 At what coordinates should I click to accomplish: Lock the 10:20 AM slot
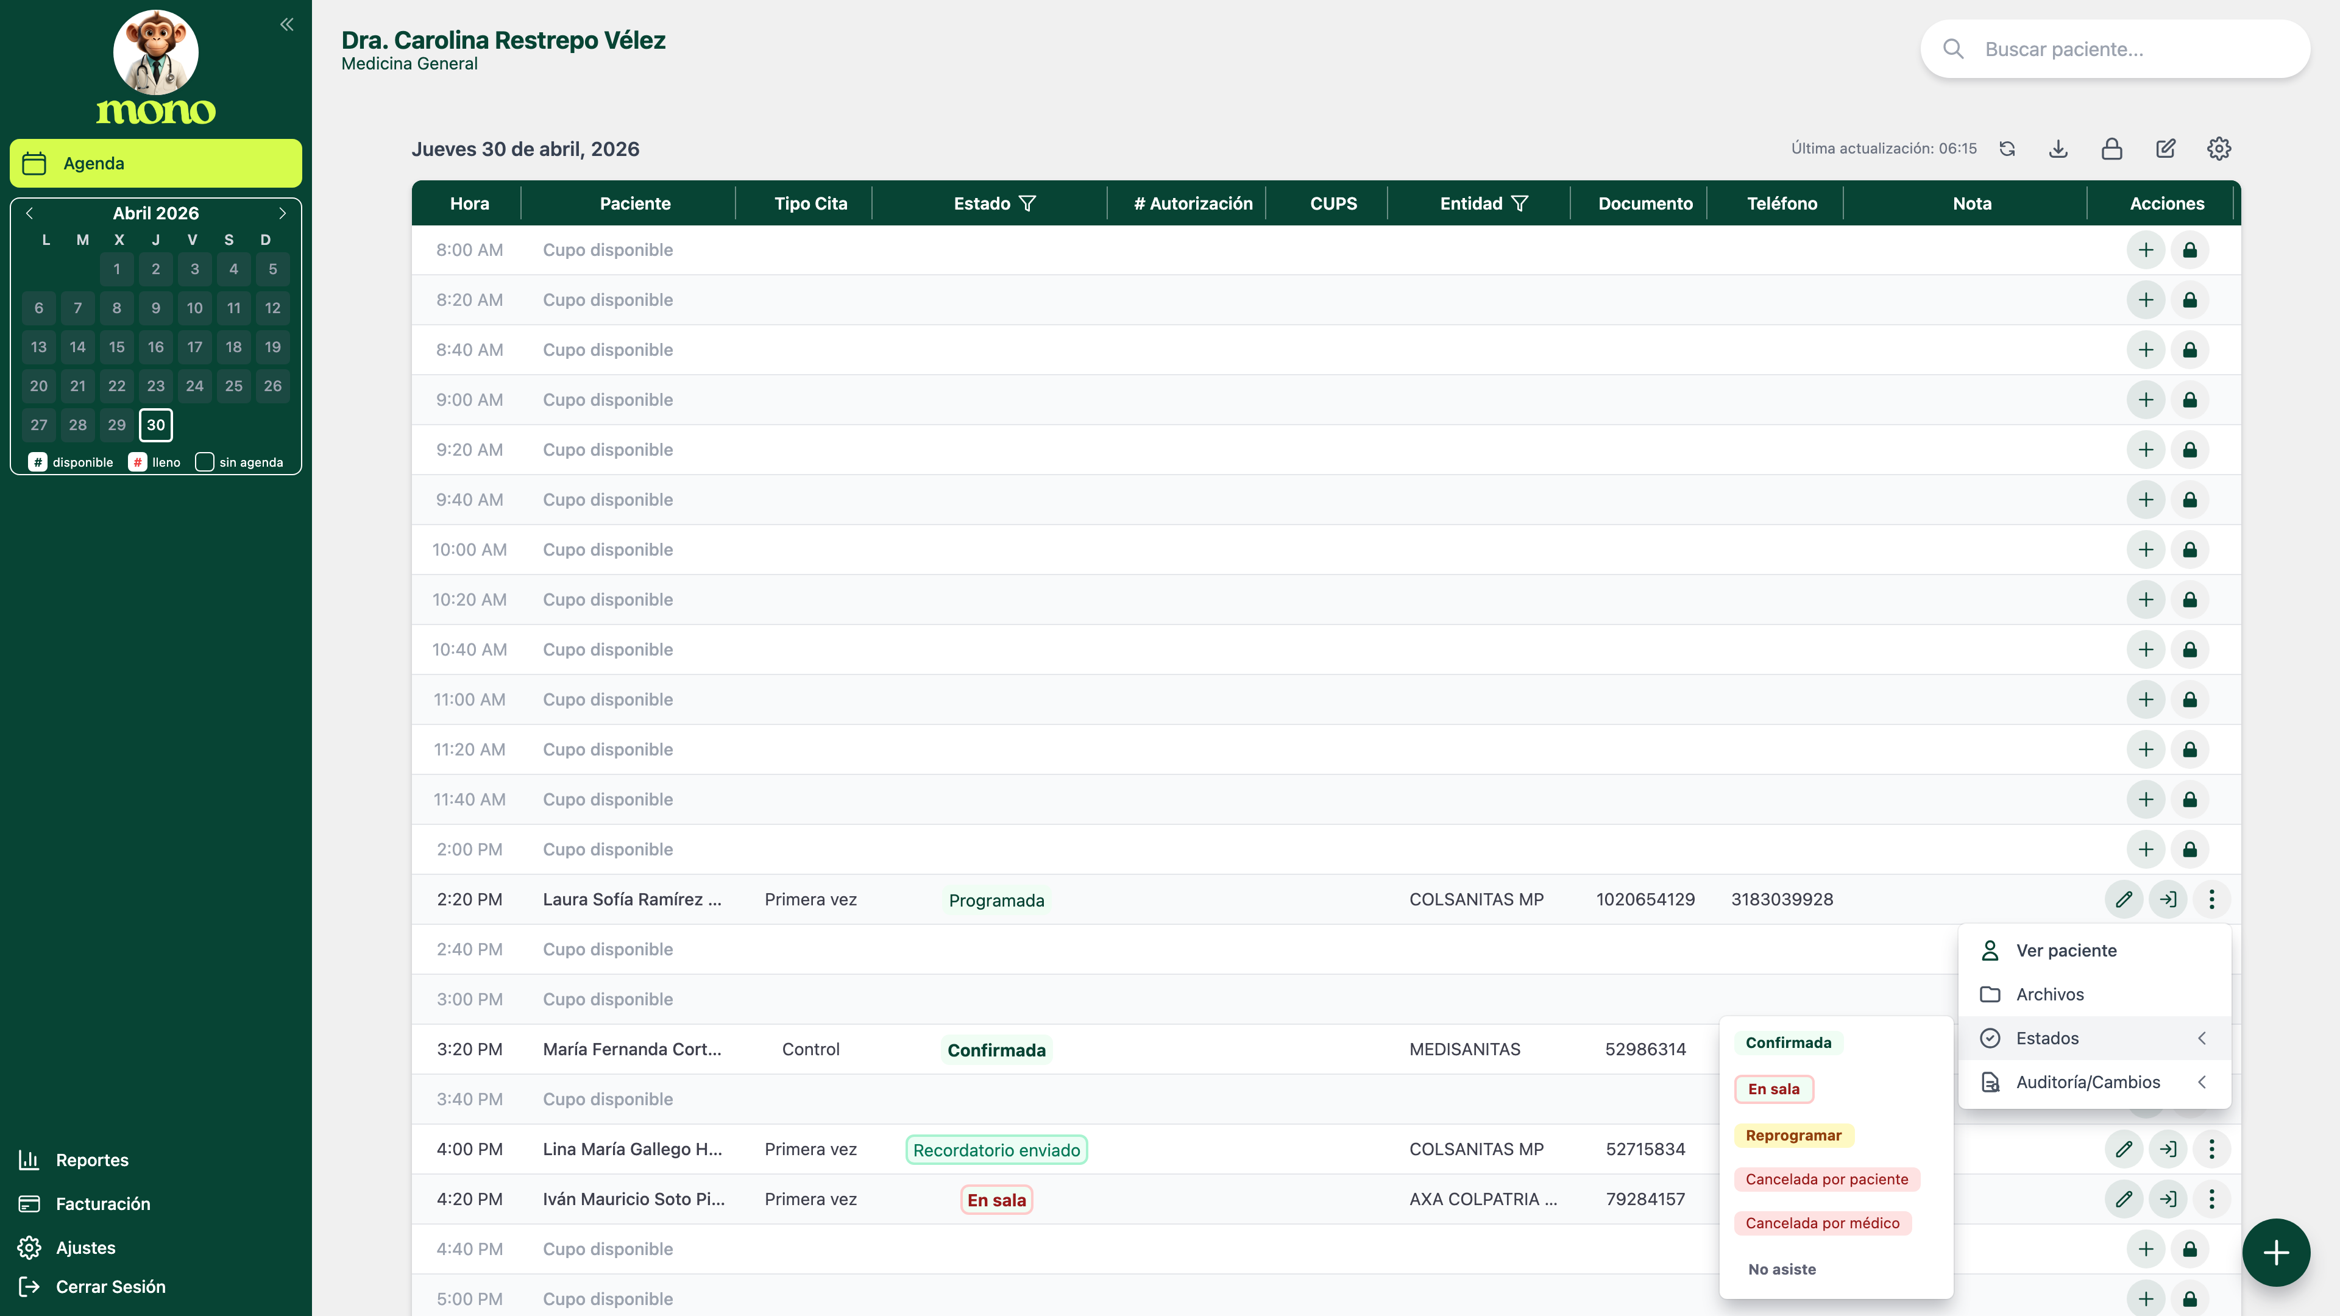(x=2190, y=600)
